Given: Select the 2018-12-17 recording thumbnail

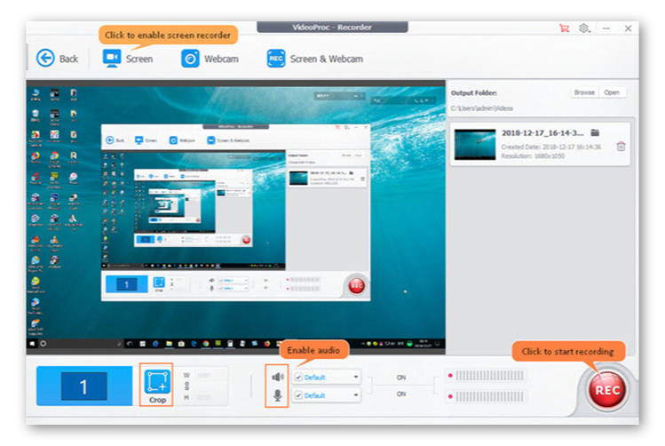Looking at the screenshot, I should [475, 144].
